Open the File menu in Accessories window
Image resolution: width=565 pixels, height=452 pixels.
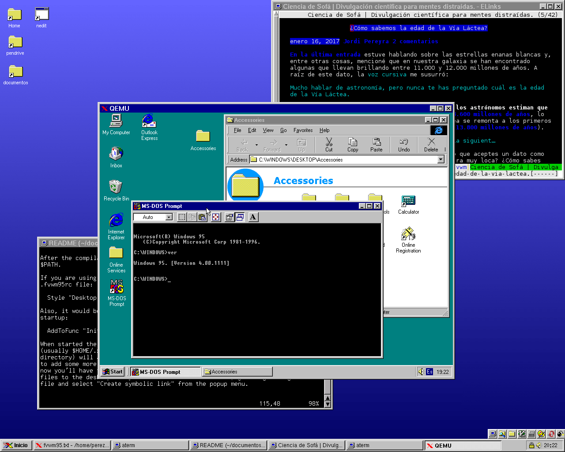coord(237,130)
